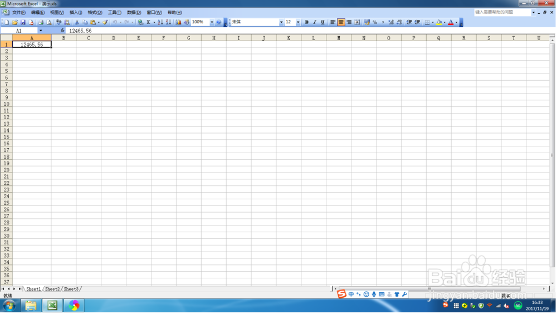Open the Paste options dropdown arrow
This screenshot has height=314, width=557.
[99, 22]
